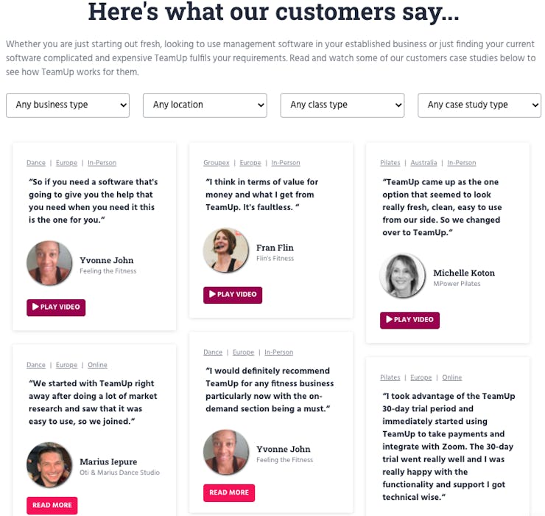Click the Dance tag on Marius Iepure's card

tap(36, 365)
